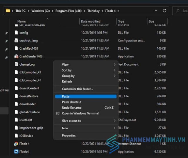Click the KMPlayer.dat type cell
This screenshot has height=158, width=188.
[x=127, y=120]
